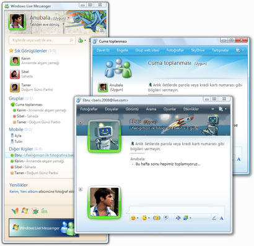Click the Windows Live Messenger banner ad
This screenshot has width=254, height=246.
coord(44,228)
